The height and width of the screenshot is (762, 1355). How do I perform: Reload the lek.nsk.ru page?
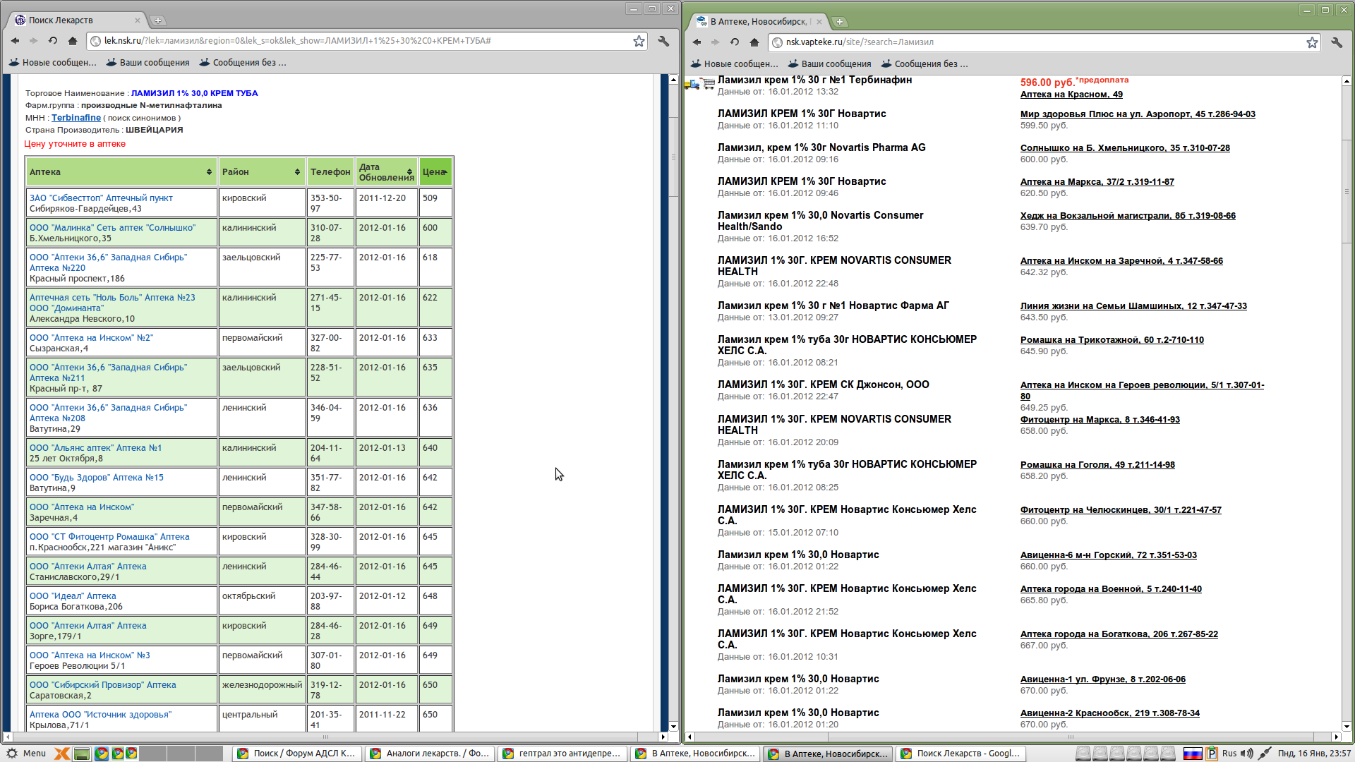pyautogui.click(x=53, y=41)
